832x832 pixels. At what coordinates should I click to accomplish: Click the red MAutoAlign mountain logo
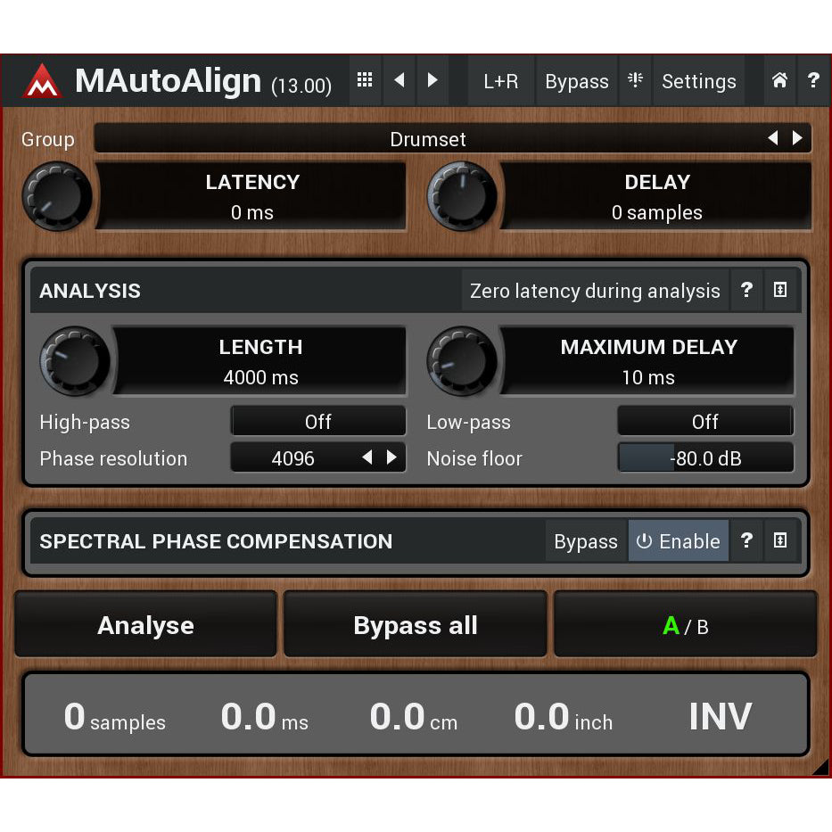[x=44, y=80]
